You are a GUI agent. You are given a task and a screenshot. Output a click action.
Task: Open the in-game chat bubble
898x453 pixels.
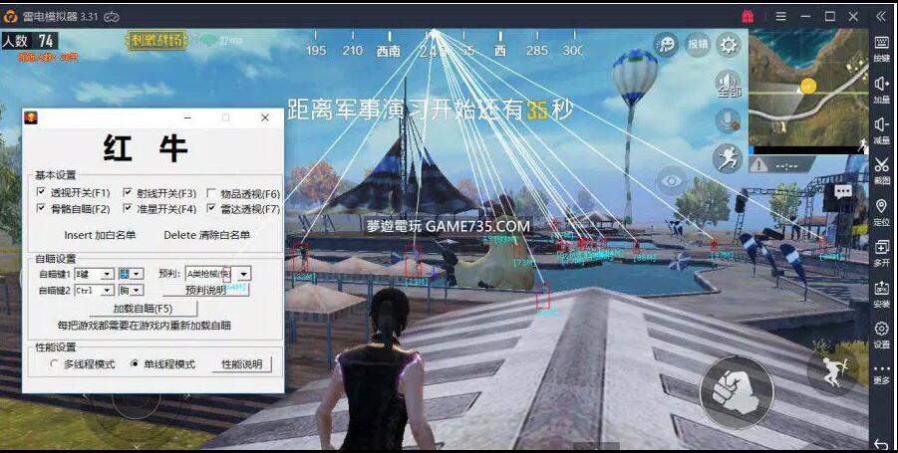842,191
